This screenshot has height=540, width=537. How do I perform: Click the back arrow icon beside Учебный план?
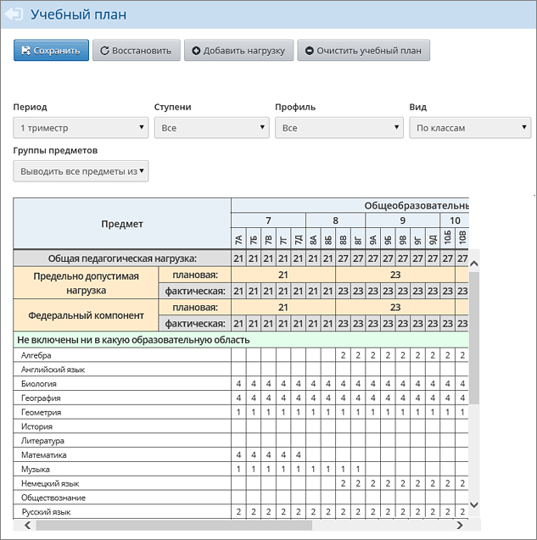pyautogui.click(x=15, y=14)
